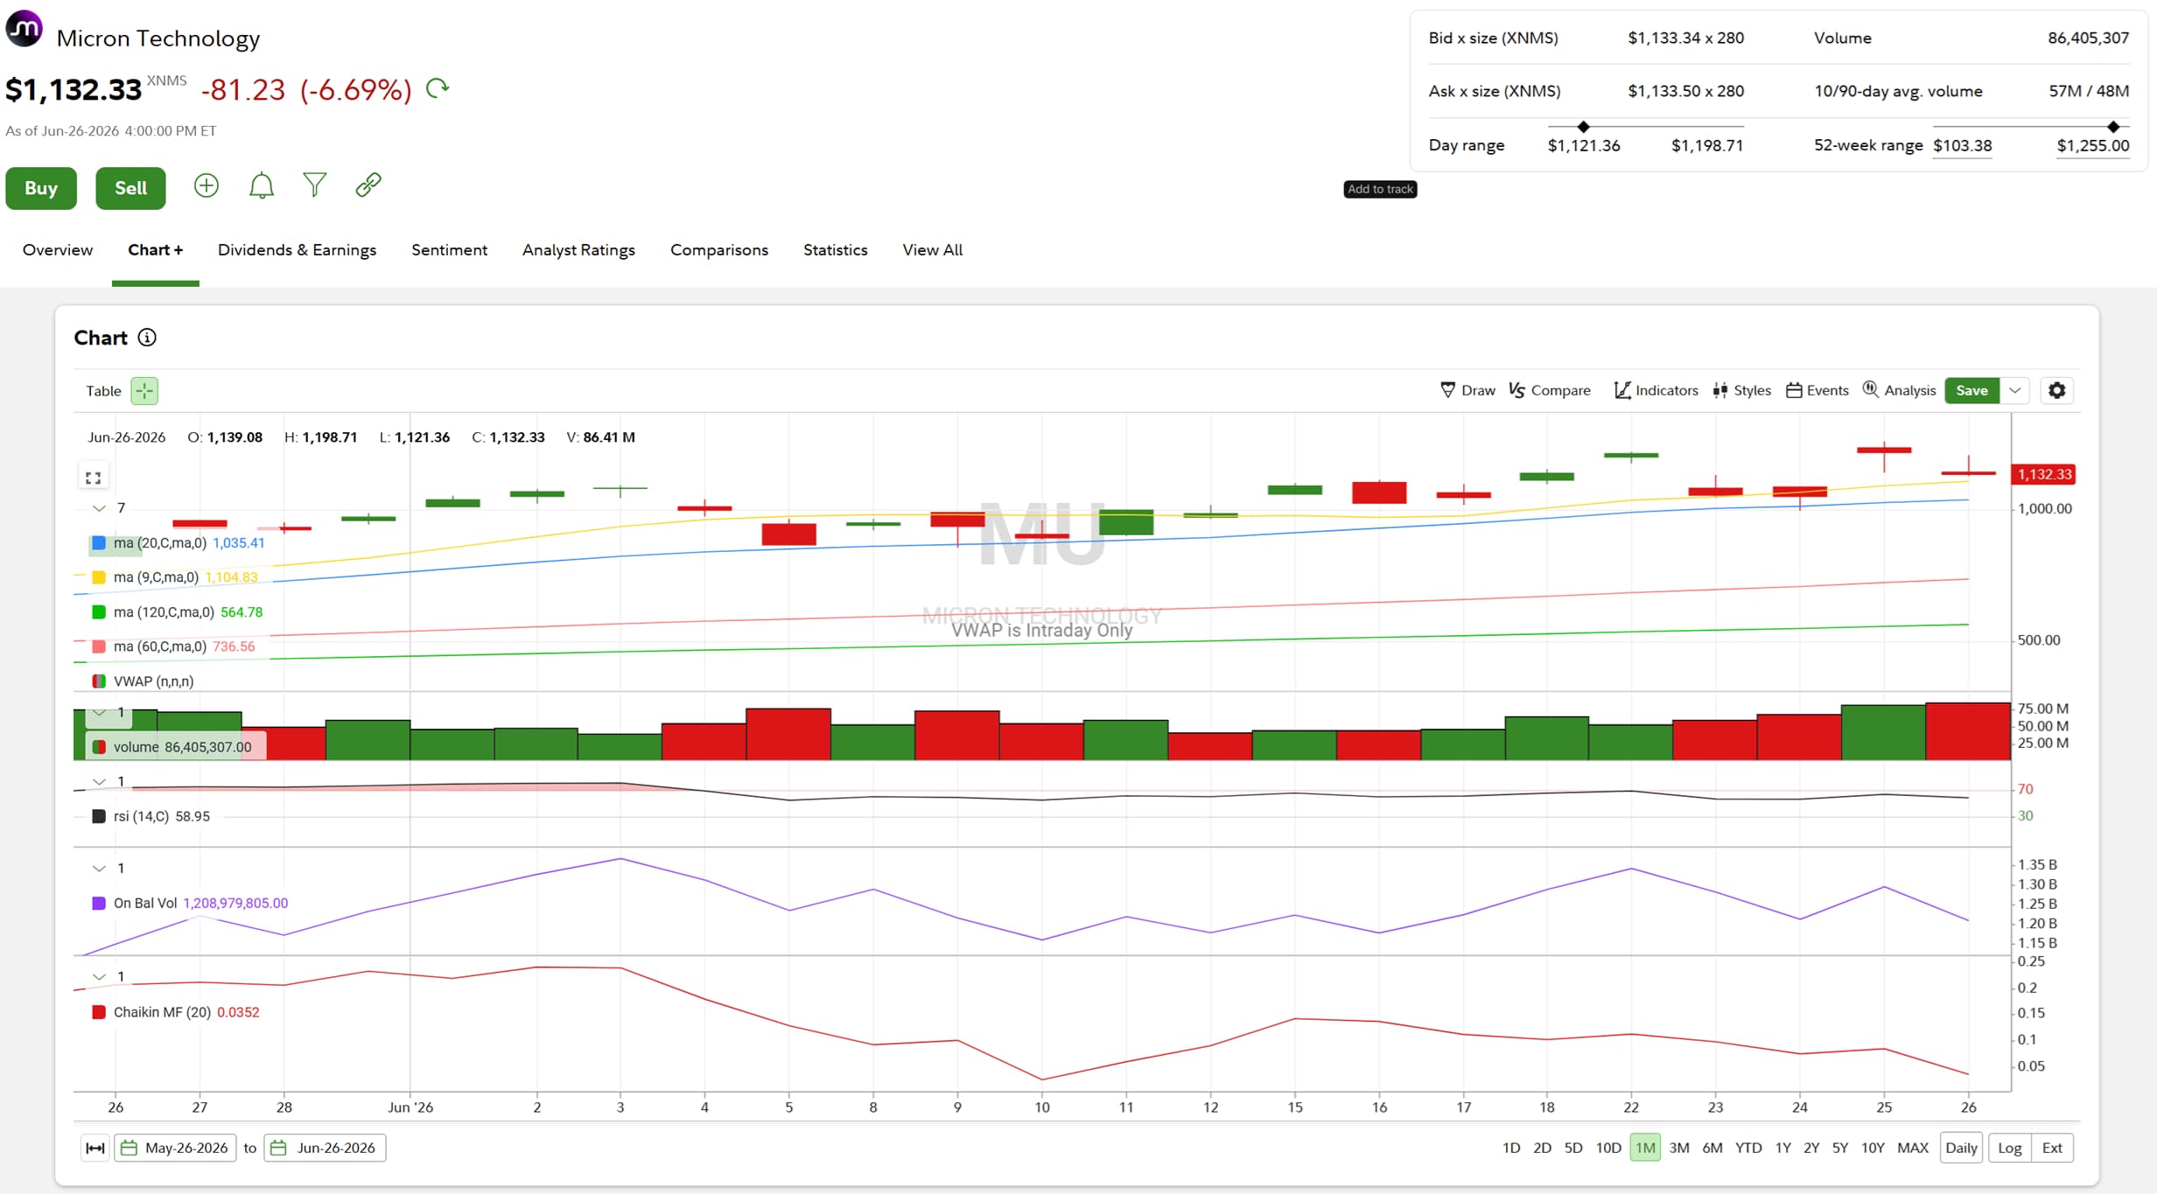Image resolution: width=2157 pixels, height=1194 pixels.
Task: Select the 2Y time range
Action: pyautogui.click(x=1811, y=1148)
